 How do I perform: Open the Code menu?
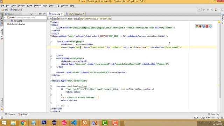[x=29, y=6]
